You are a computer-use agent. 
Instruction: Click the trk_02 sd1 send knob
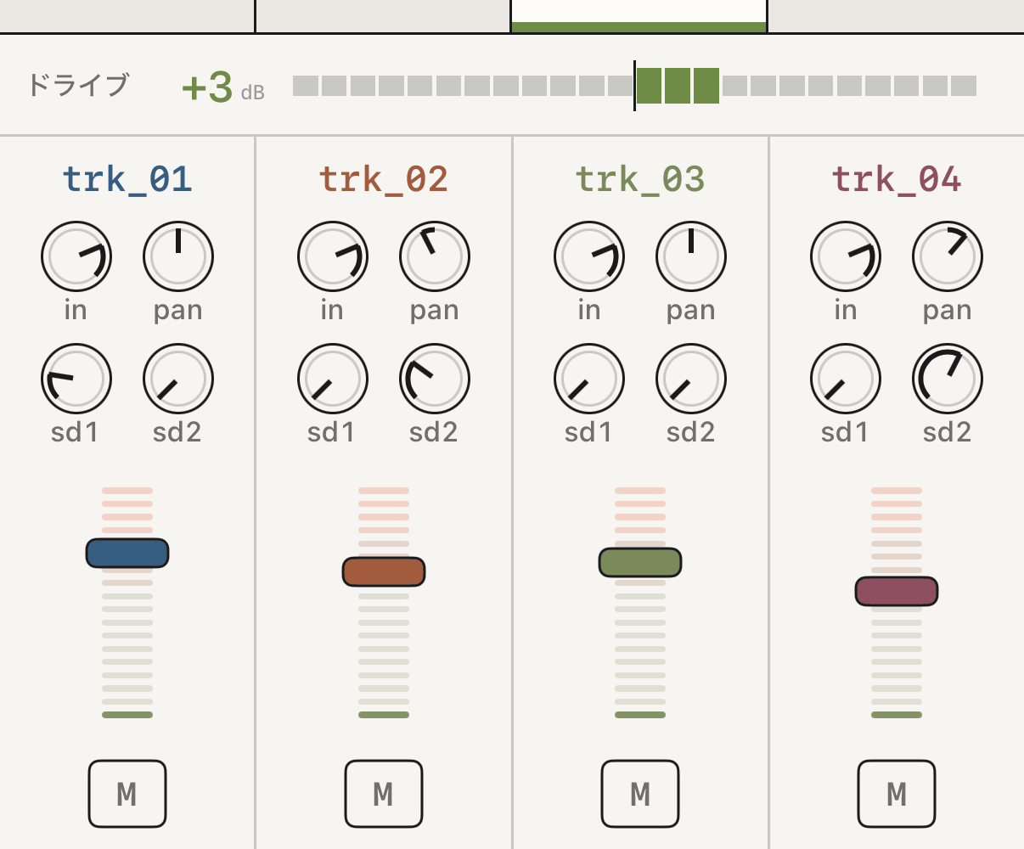(333, 379)
